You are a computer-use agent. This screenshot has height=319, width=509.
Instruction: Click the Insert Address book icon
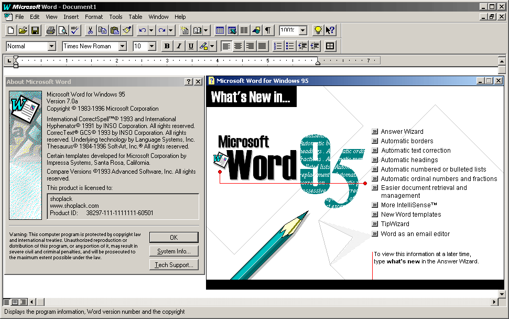click(197, 30)
